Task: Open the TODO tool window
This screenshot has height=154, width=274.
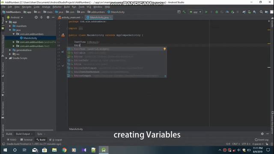Action: point(12,140)
